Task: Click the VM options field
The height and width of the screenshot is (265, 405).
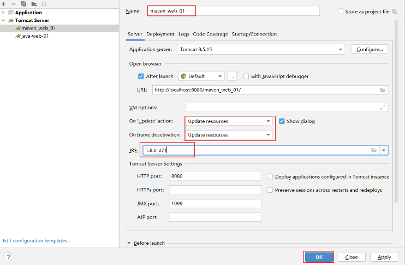Action: (x=287, y=107)
